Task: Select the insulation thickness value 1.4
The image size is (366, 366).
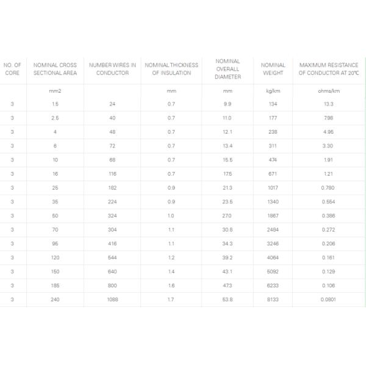Action: [x=171, y=271]
